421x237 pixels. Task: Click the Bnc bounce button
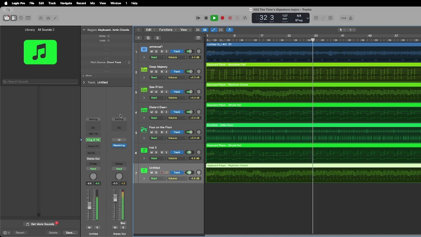123,223
